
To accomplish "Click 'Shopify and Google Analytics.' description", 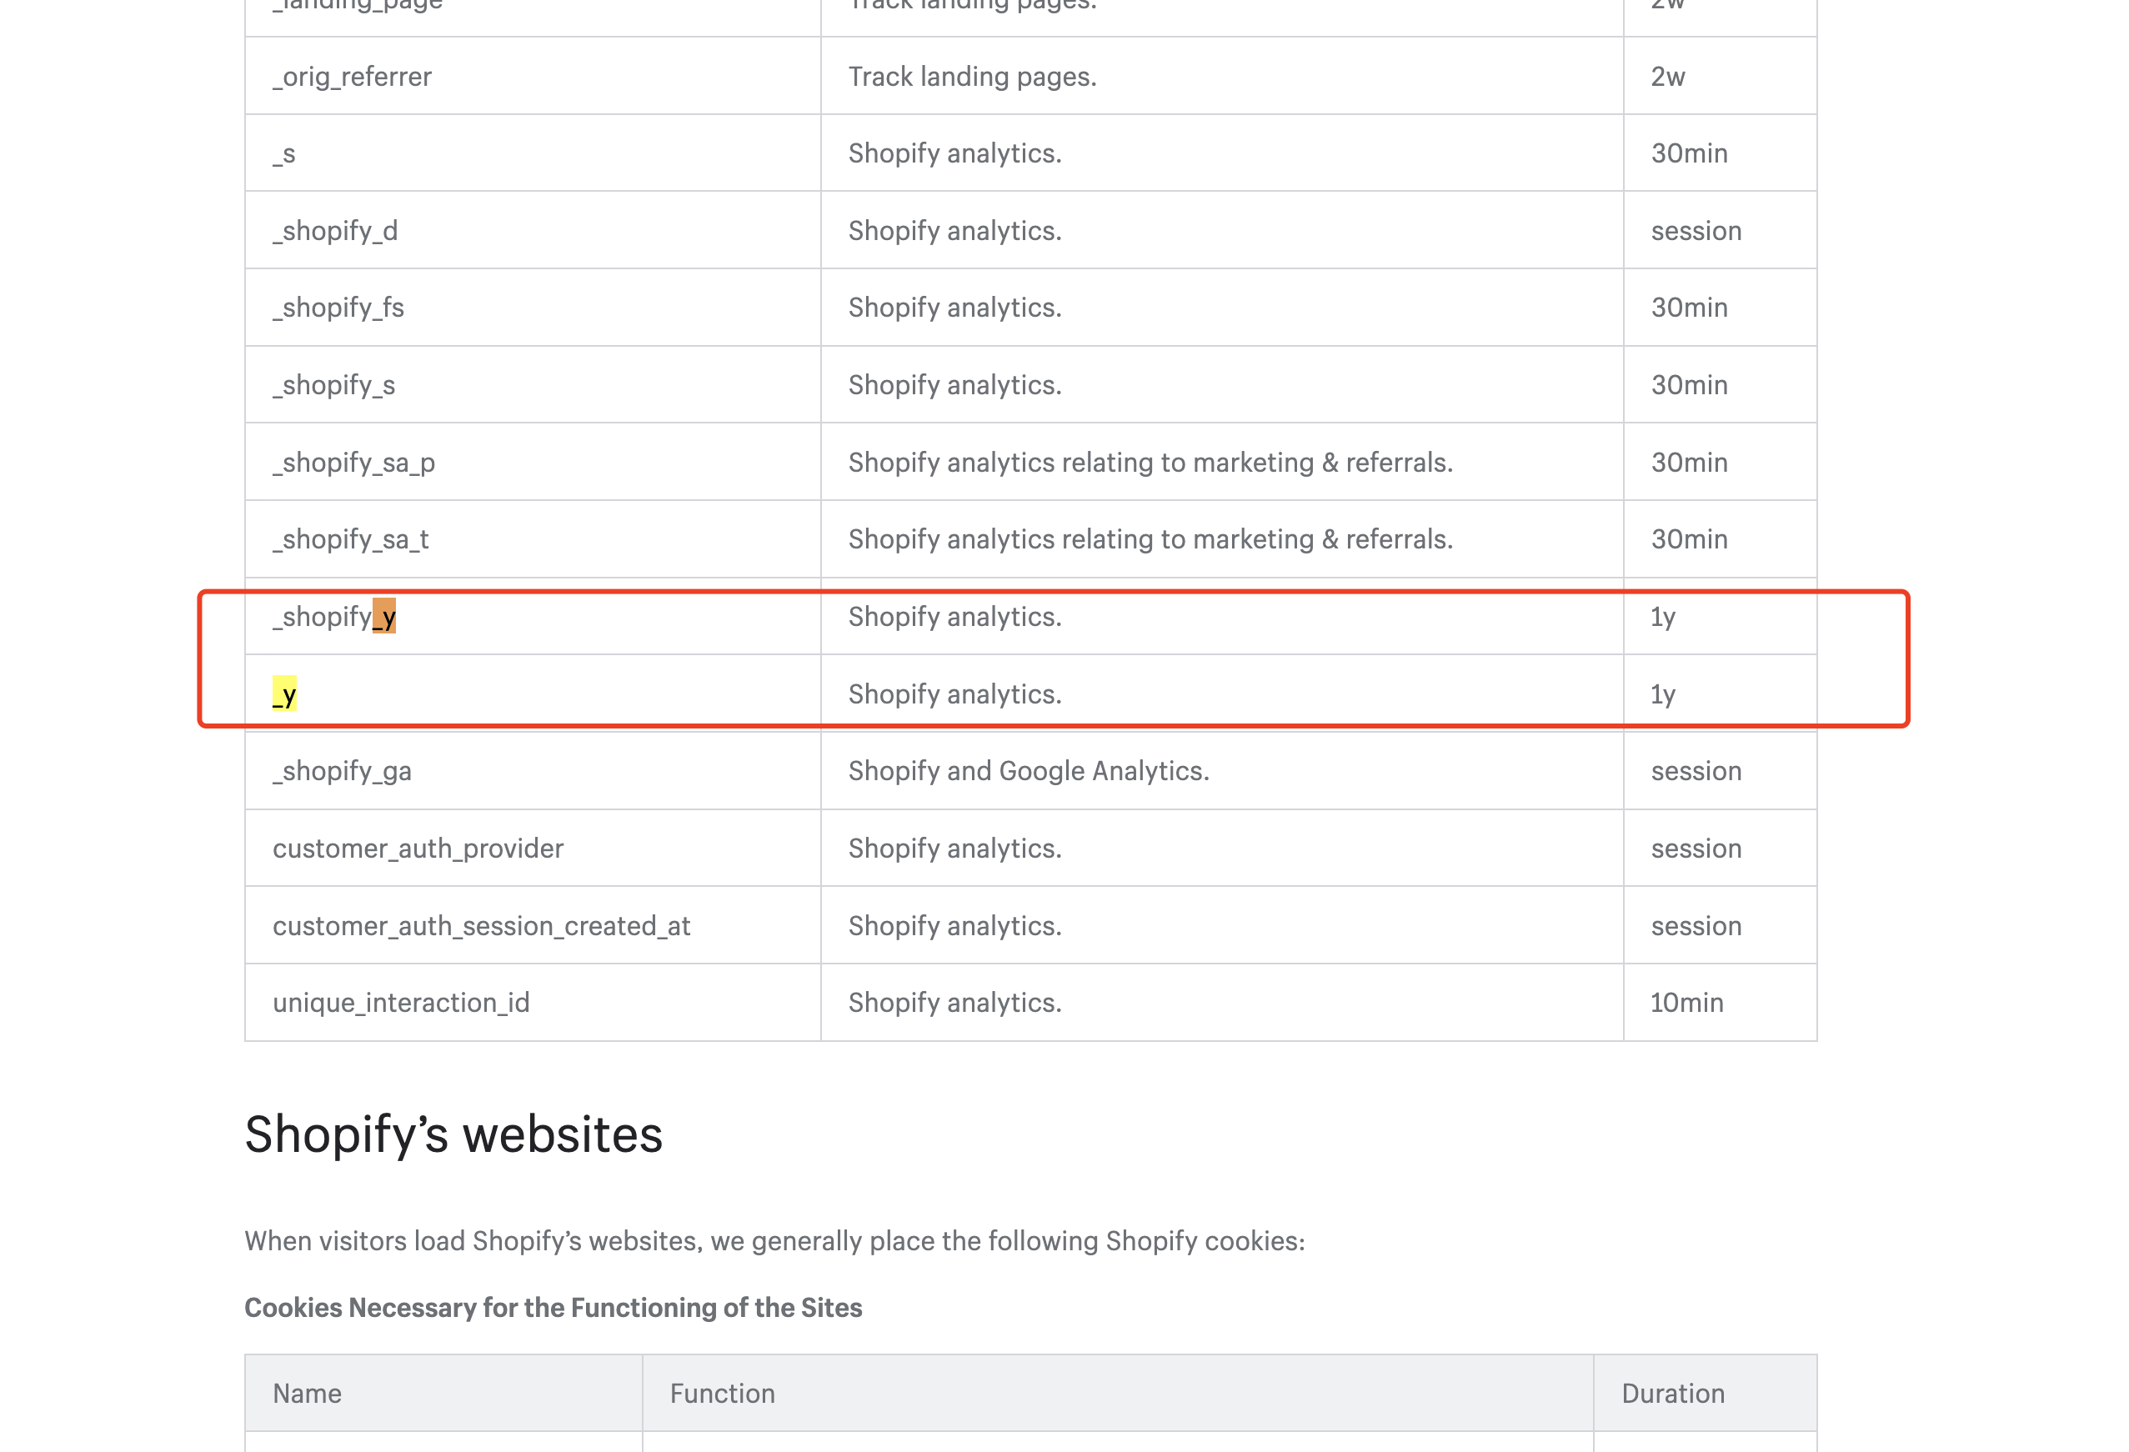I will click(1028, 771).
